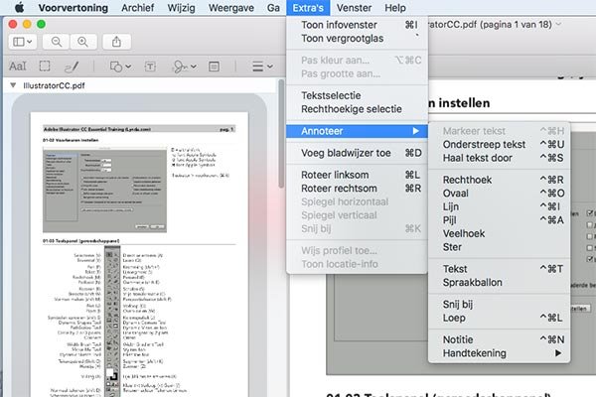
Task: Choose Onderstreep tekst in submenu
Action: (499, 144)
